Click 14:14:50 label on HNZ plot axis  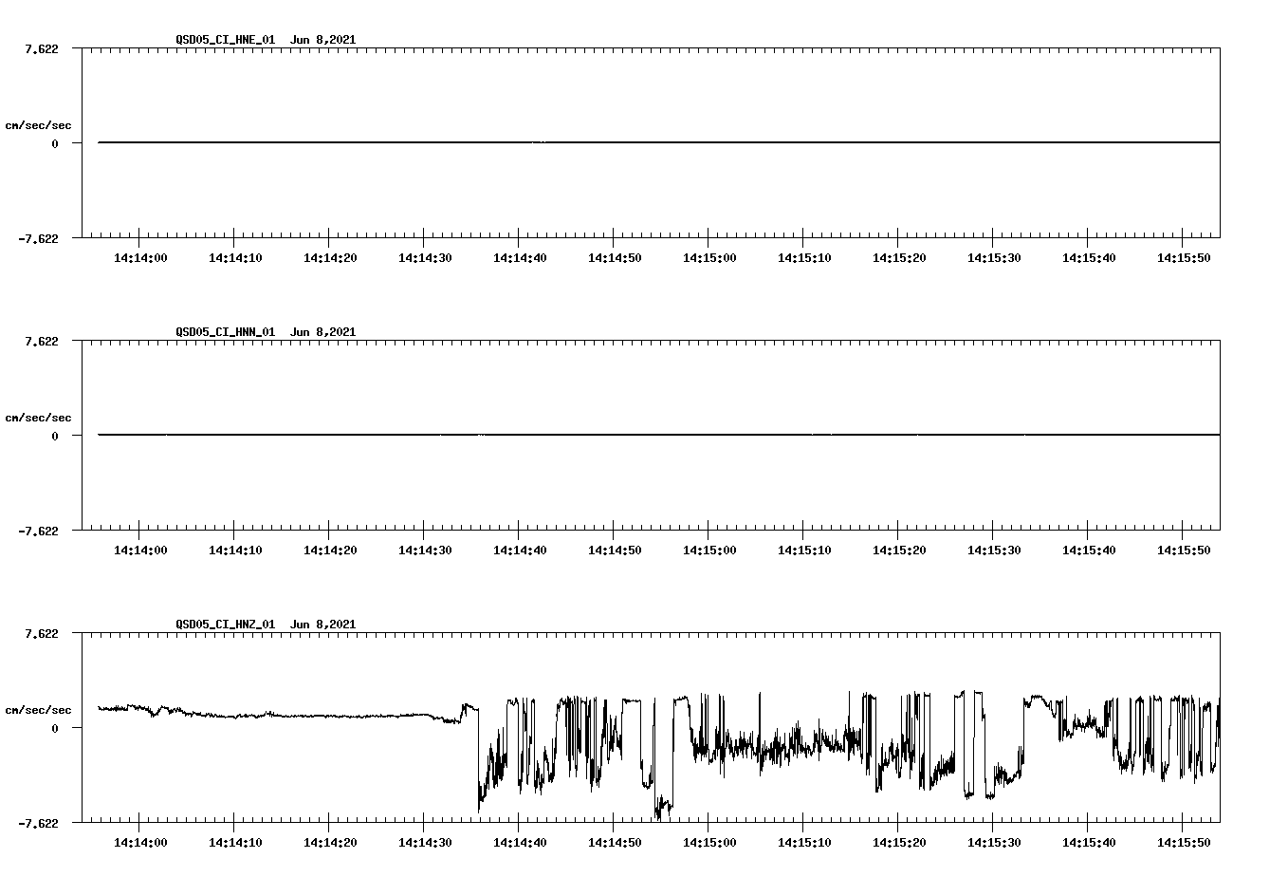[615, 843]
